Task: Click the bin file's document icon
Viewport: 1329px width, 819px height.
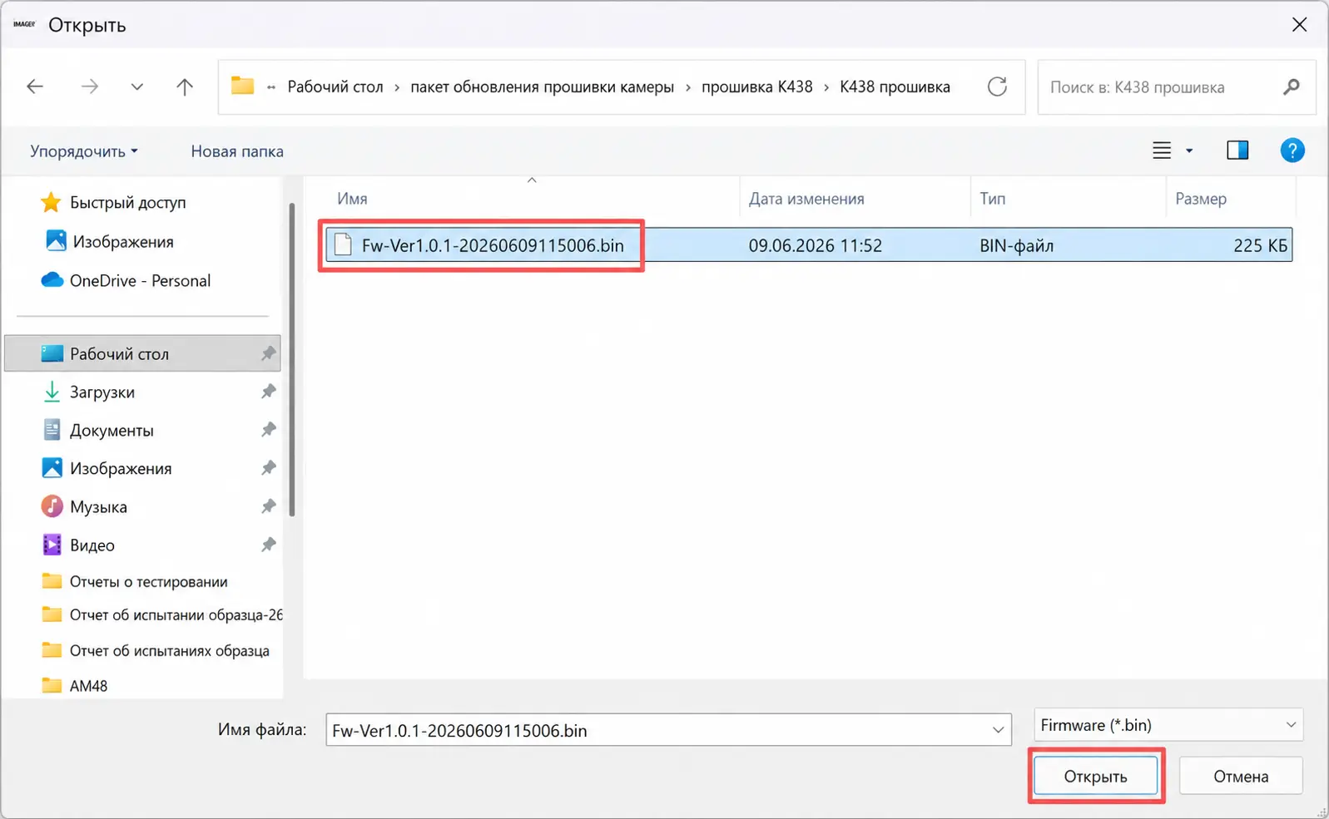Action: coord(343,244)
